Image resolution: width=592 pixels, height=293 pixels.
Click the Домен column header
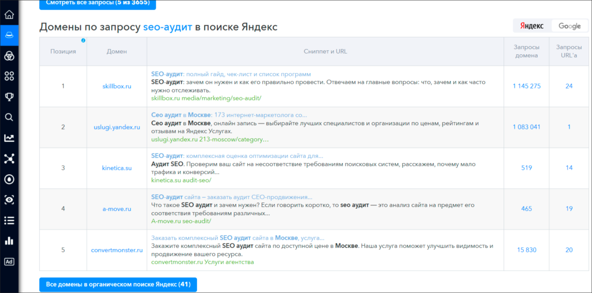(x=117, y=51)
